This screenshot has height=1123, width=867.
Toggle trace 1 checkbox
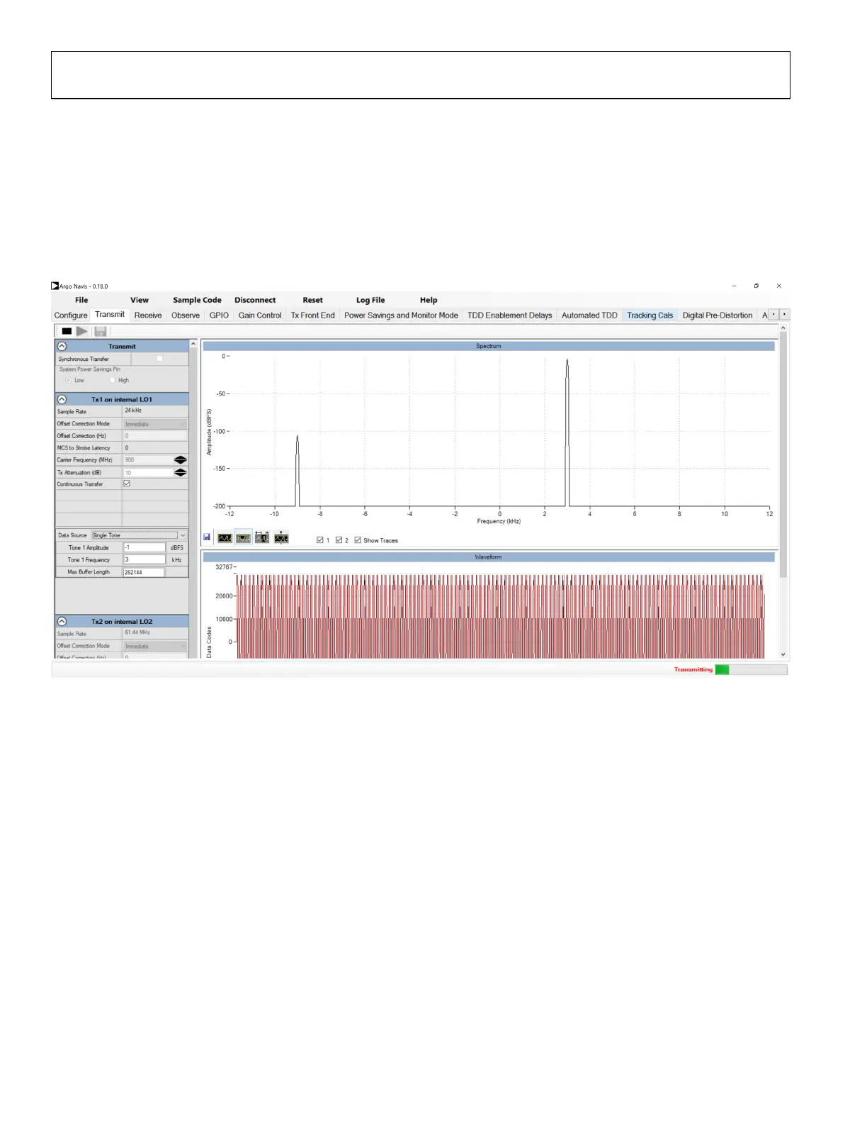pos(320,540)
